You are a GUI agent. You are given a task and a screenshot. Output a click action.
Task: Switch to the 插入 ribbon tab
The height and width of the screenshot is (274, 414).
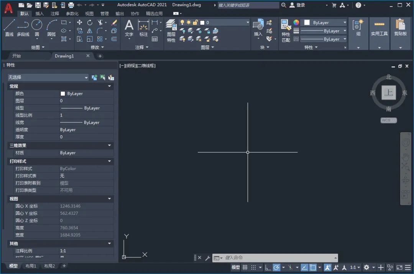tap(39, 13)
